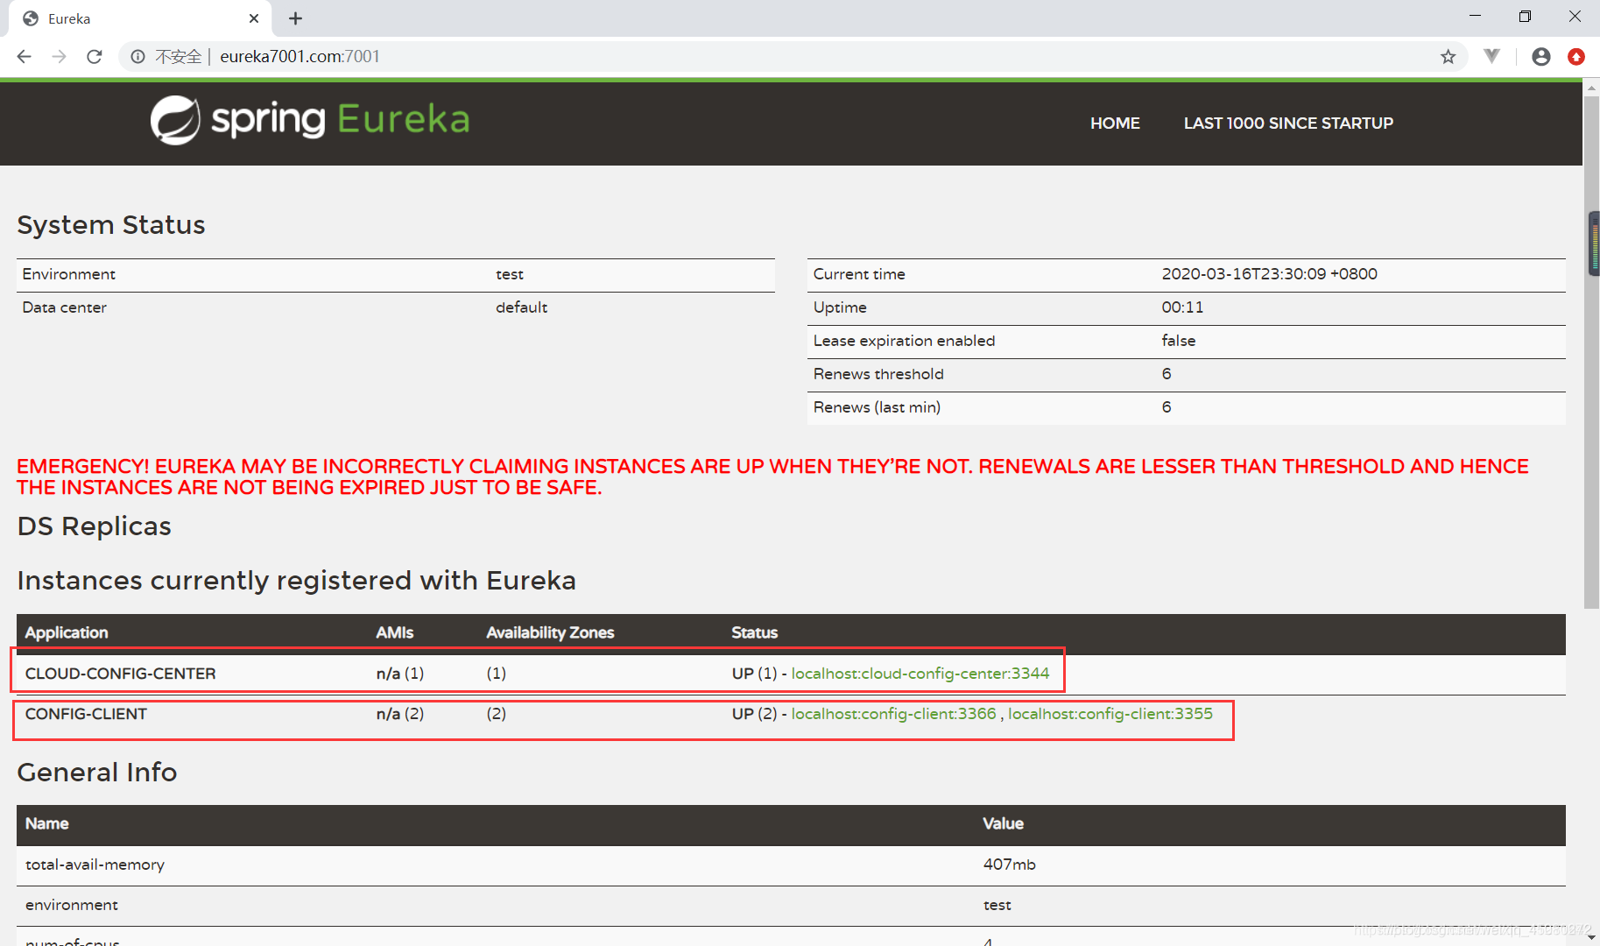Minimize the browser window
Image resolution: width=1600 pixels, height=946 pixels.
click(1475, 17)
